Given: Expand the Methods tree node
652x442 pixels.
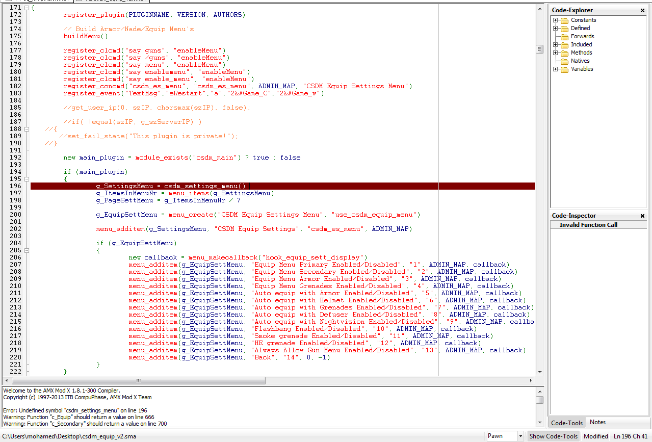Looking at the screenshot, I should pos(556,53).
